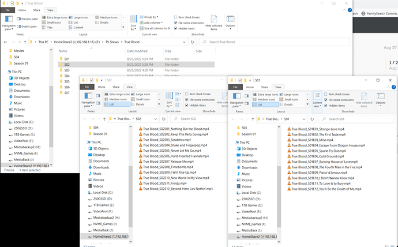
Task: Choose Extra large icons layout in True Blood window
Action: pyautogui.click(x=55, y=17)
